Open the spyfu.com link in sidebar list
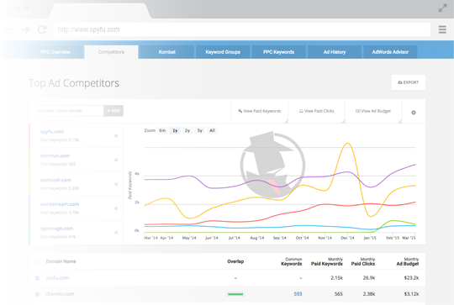The height and width of the screenshot is (305, 454). pos(52,132)
